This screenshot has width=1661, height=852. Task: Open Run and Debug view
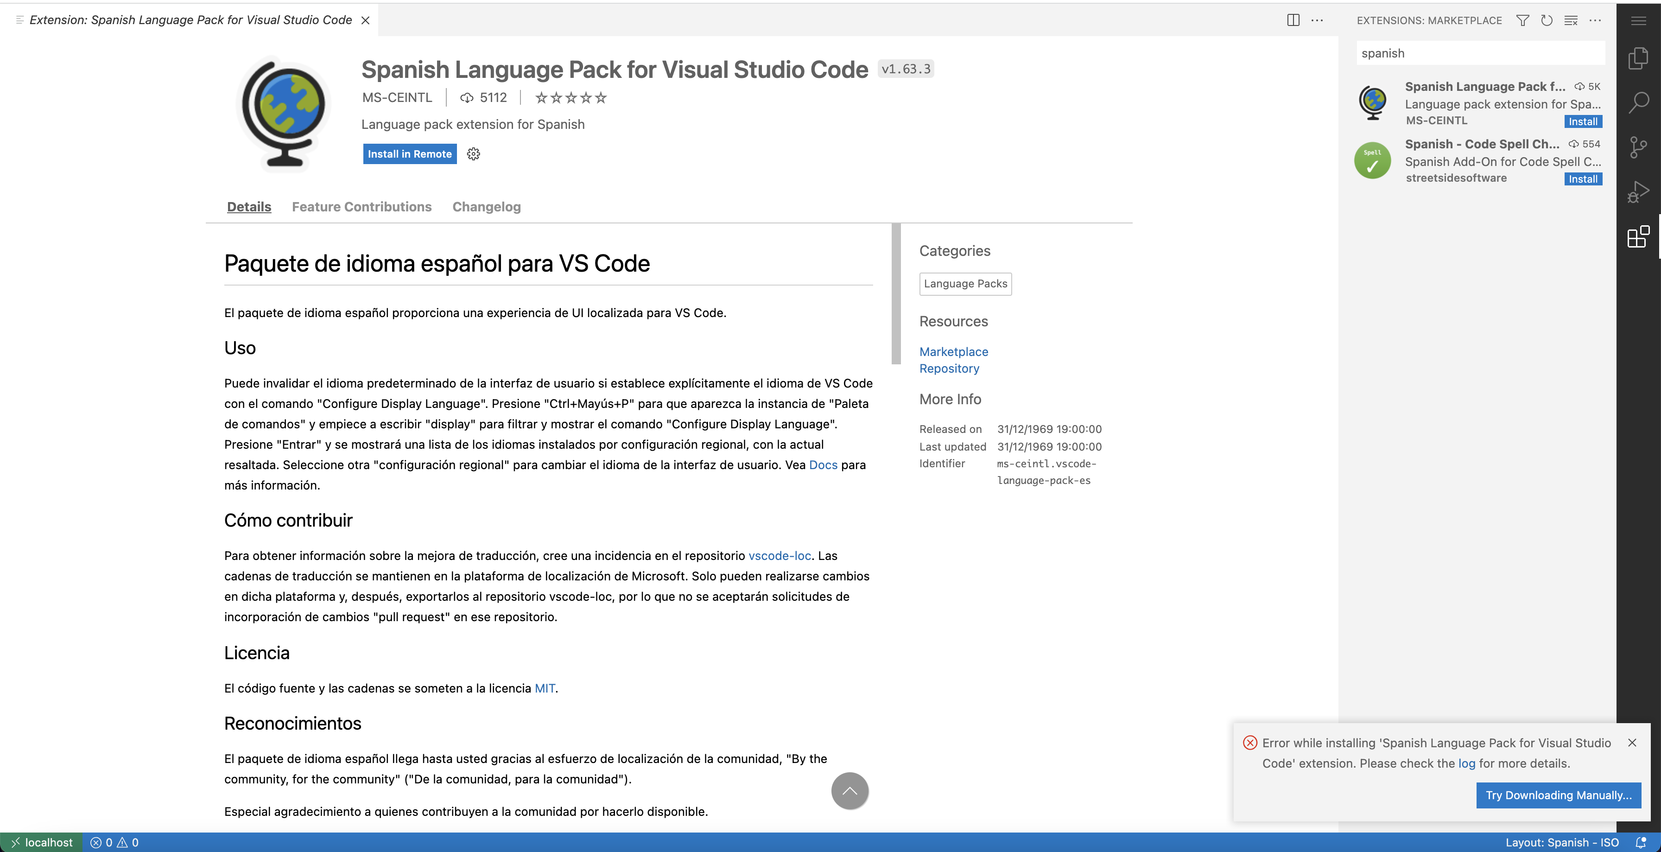coord(1638,191)
